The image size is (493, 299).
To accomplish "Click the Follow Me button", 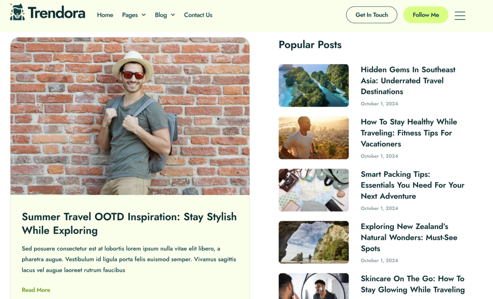I will 426,14.
